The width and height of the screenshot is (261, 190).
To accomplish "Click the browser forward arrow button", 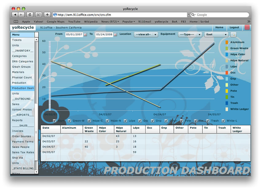I will point(21,15).
